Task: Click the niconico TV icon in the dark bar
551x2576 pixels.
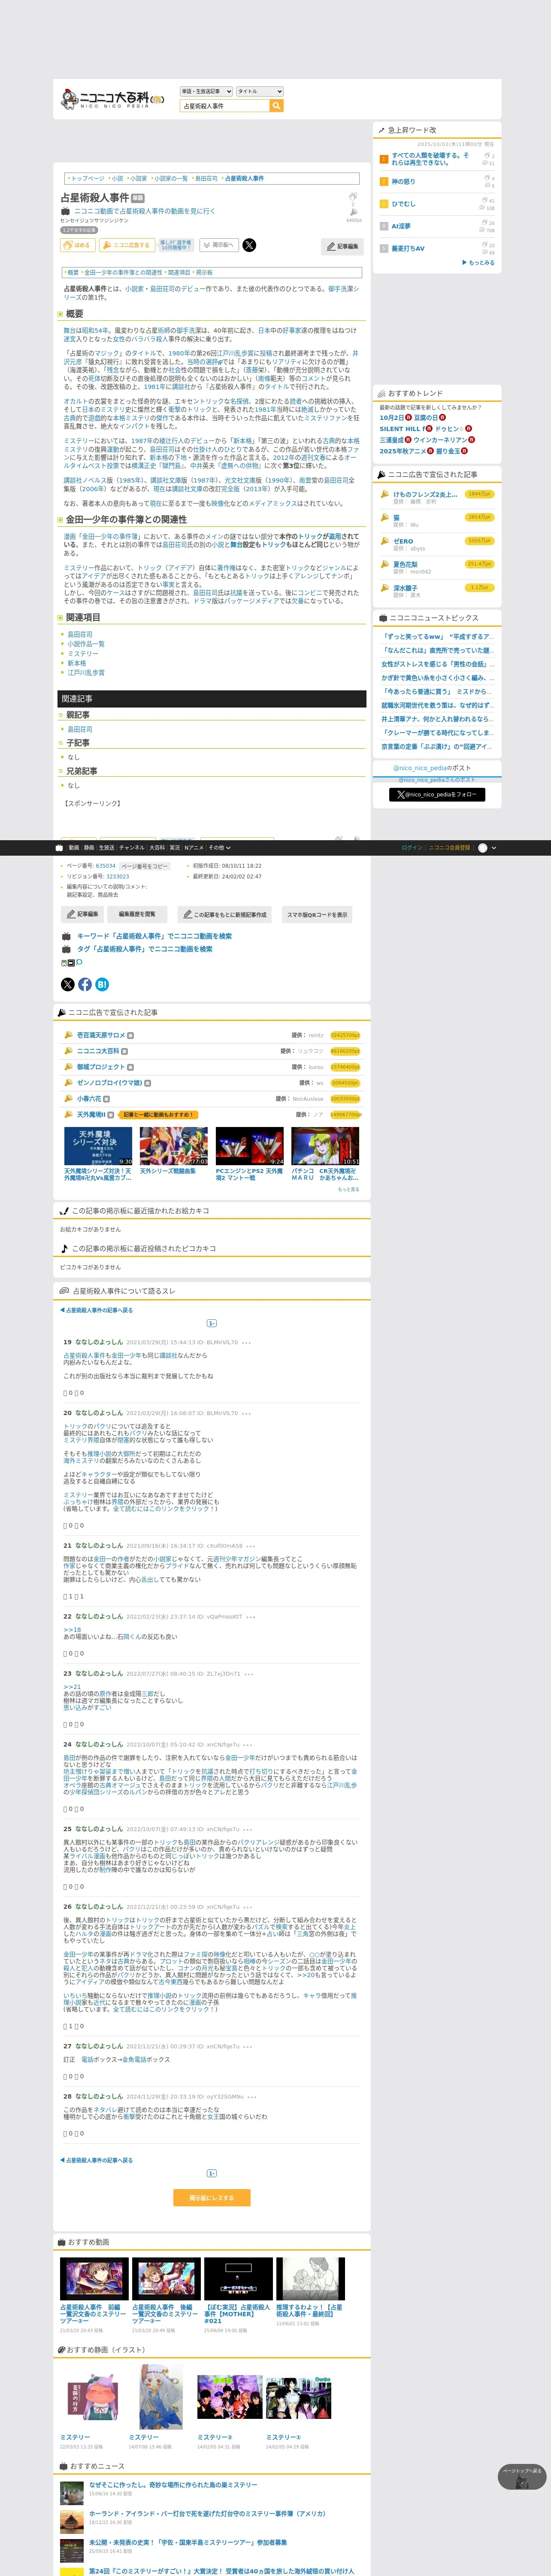Action: (x=59, y=848)
